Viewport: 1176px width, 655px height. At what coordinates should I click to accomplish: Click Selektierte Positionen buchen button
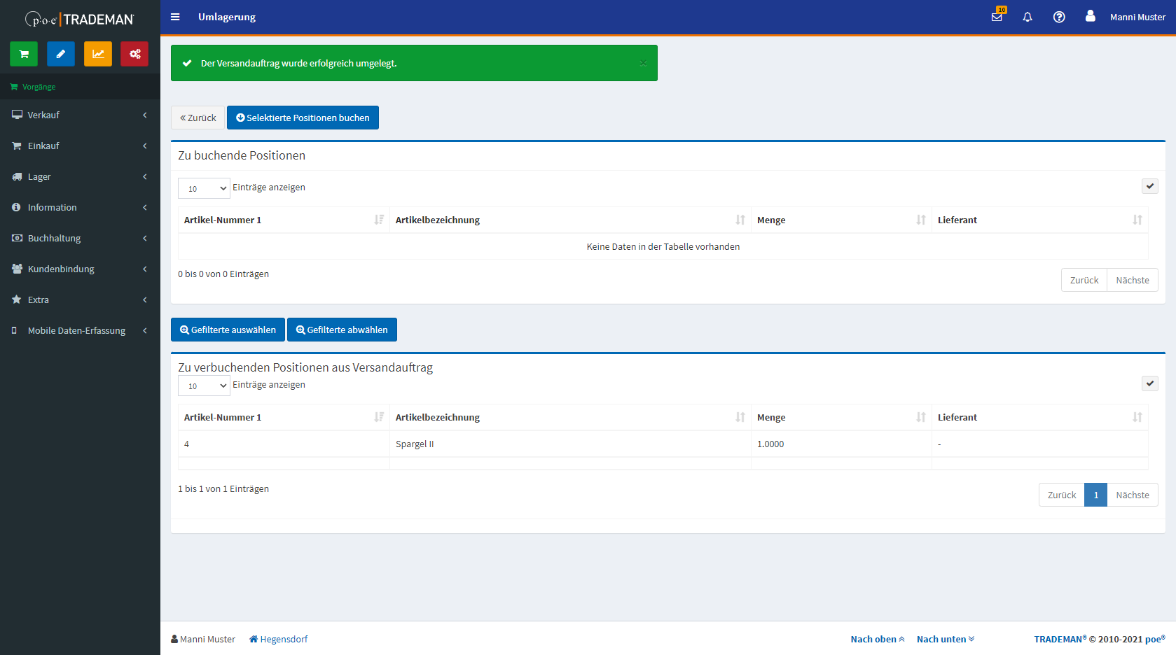pyautogui.click(x=303, y=118)
